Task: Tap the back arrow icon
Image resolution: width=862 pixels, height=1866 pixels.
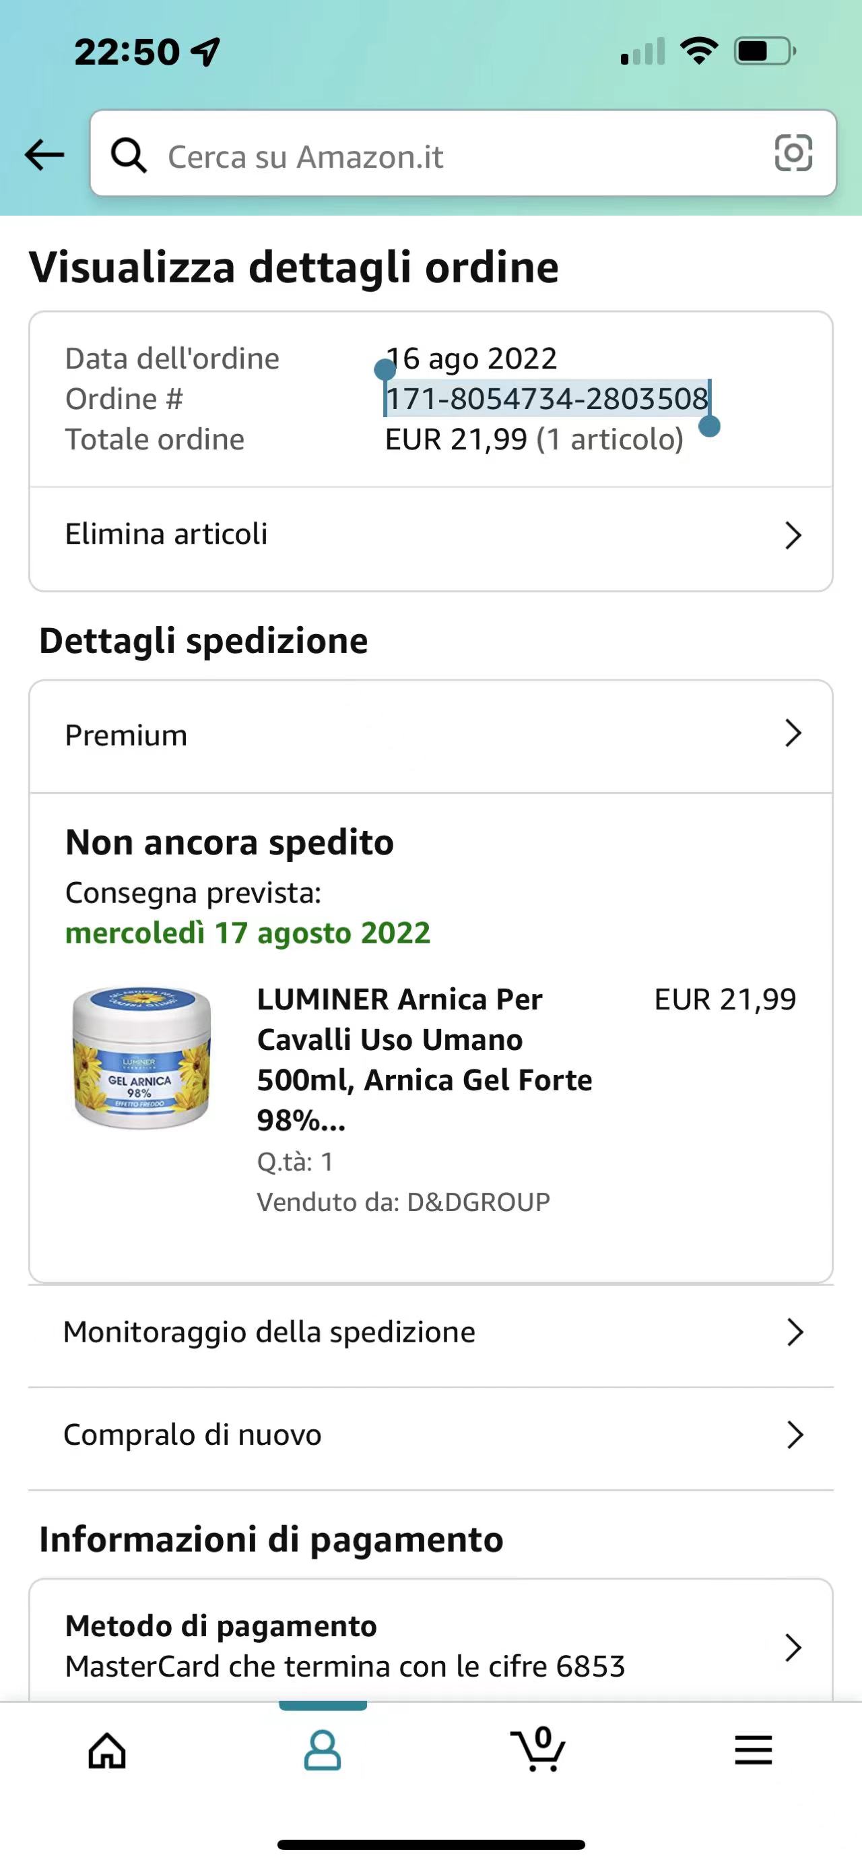Action: pyautogui.click(x=44, y=155)
